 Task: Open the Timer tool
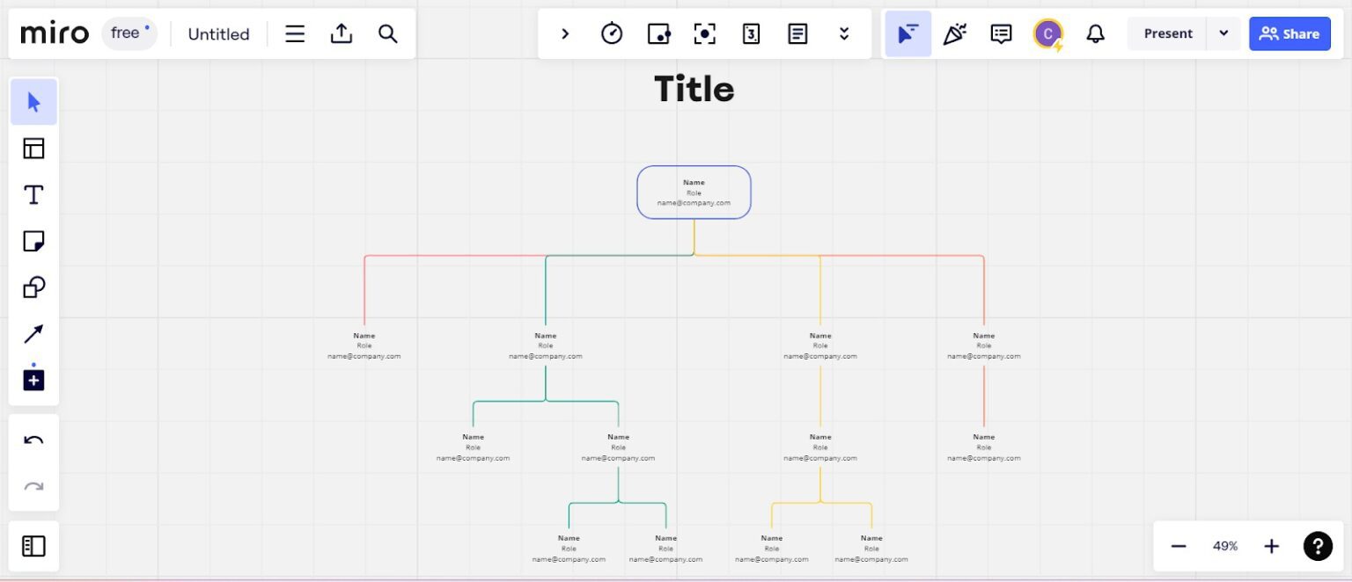pos(612,33)
